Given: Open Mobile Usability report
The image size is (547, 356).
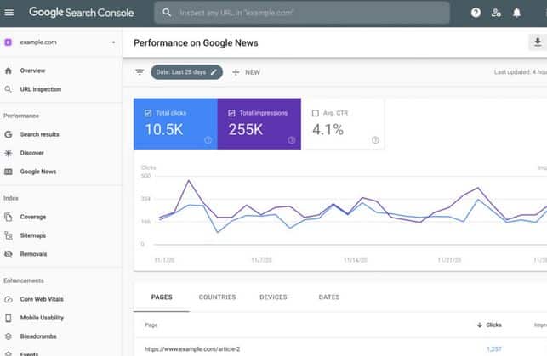Looking at the screenshot, I should pyautogui.click(x=42, y=318).
